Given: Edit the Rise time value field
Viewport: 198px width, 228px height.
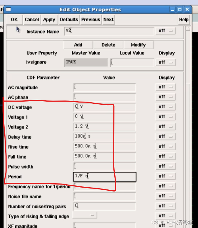Looking at the screenshot, I should point(105,147).
